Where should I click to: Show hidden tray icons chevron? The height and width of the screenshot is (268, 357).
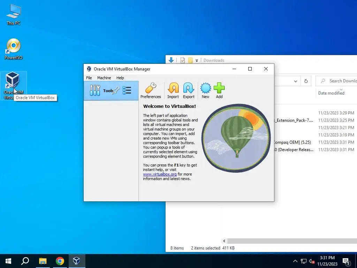click(x=295, y=261)
